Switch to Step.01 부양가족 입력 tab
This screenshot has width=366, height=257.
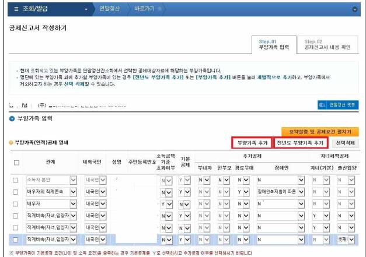[274, 44]
